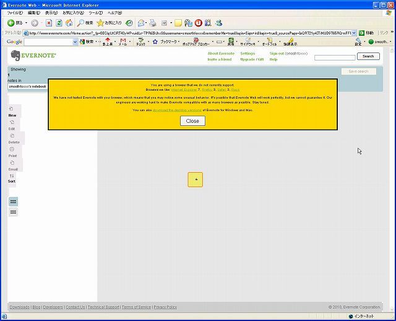Switch to the lower list view icon
The height and width of the screenshot is (321, 396).
13,212
